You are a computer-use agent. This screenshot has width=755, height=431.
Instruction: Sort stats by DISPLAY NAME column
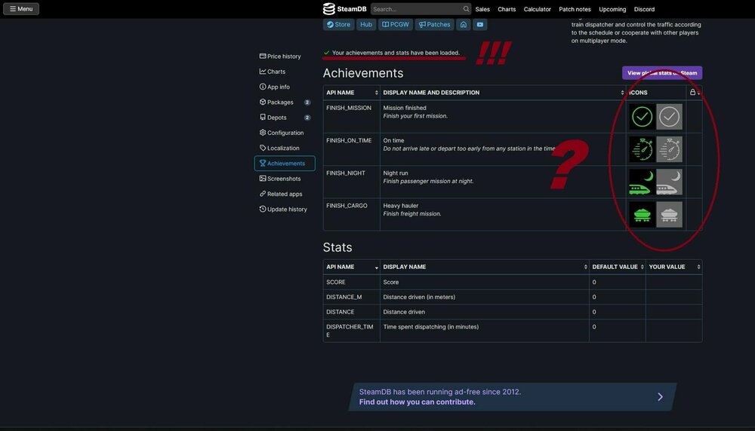click(485, 267)
